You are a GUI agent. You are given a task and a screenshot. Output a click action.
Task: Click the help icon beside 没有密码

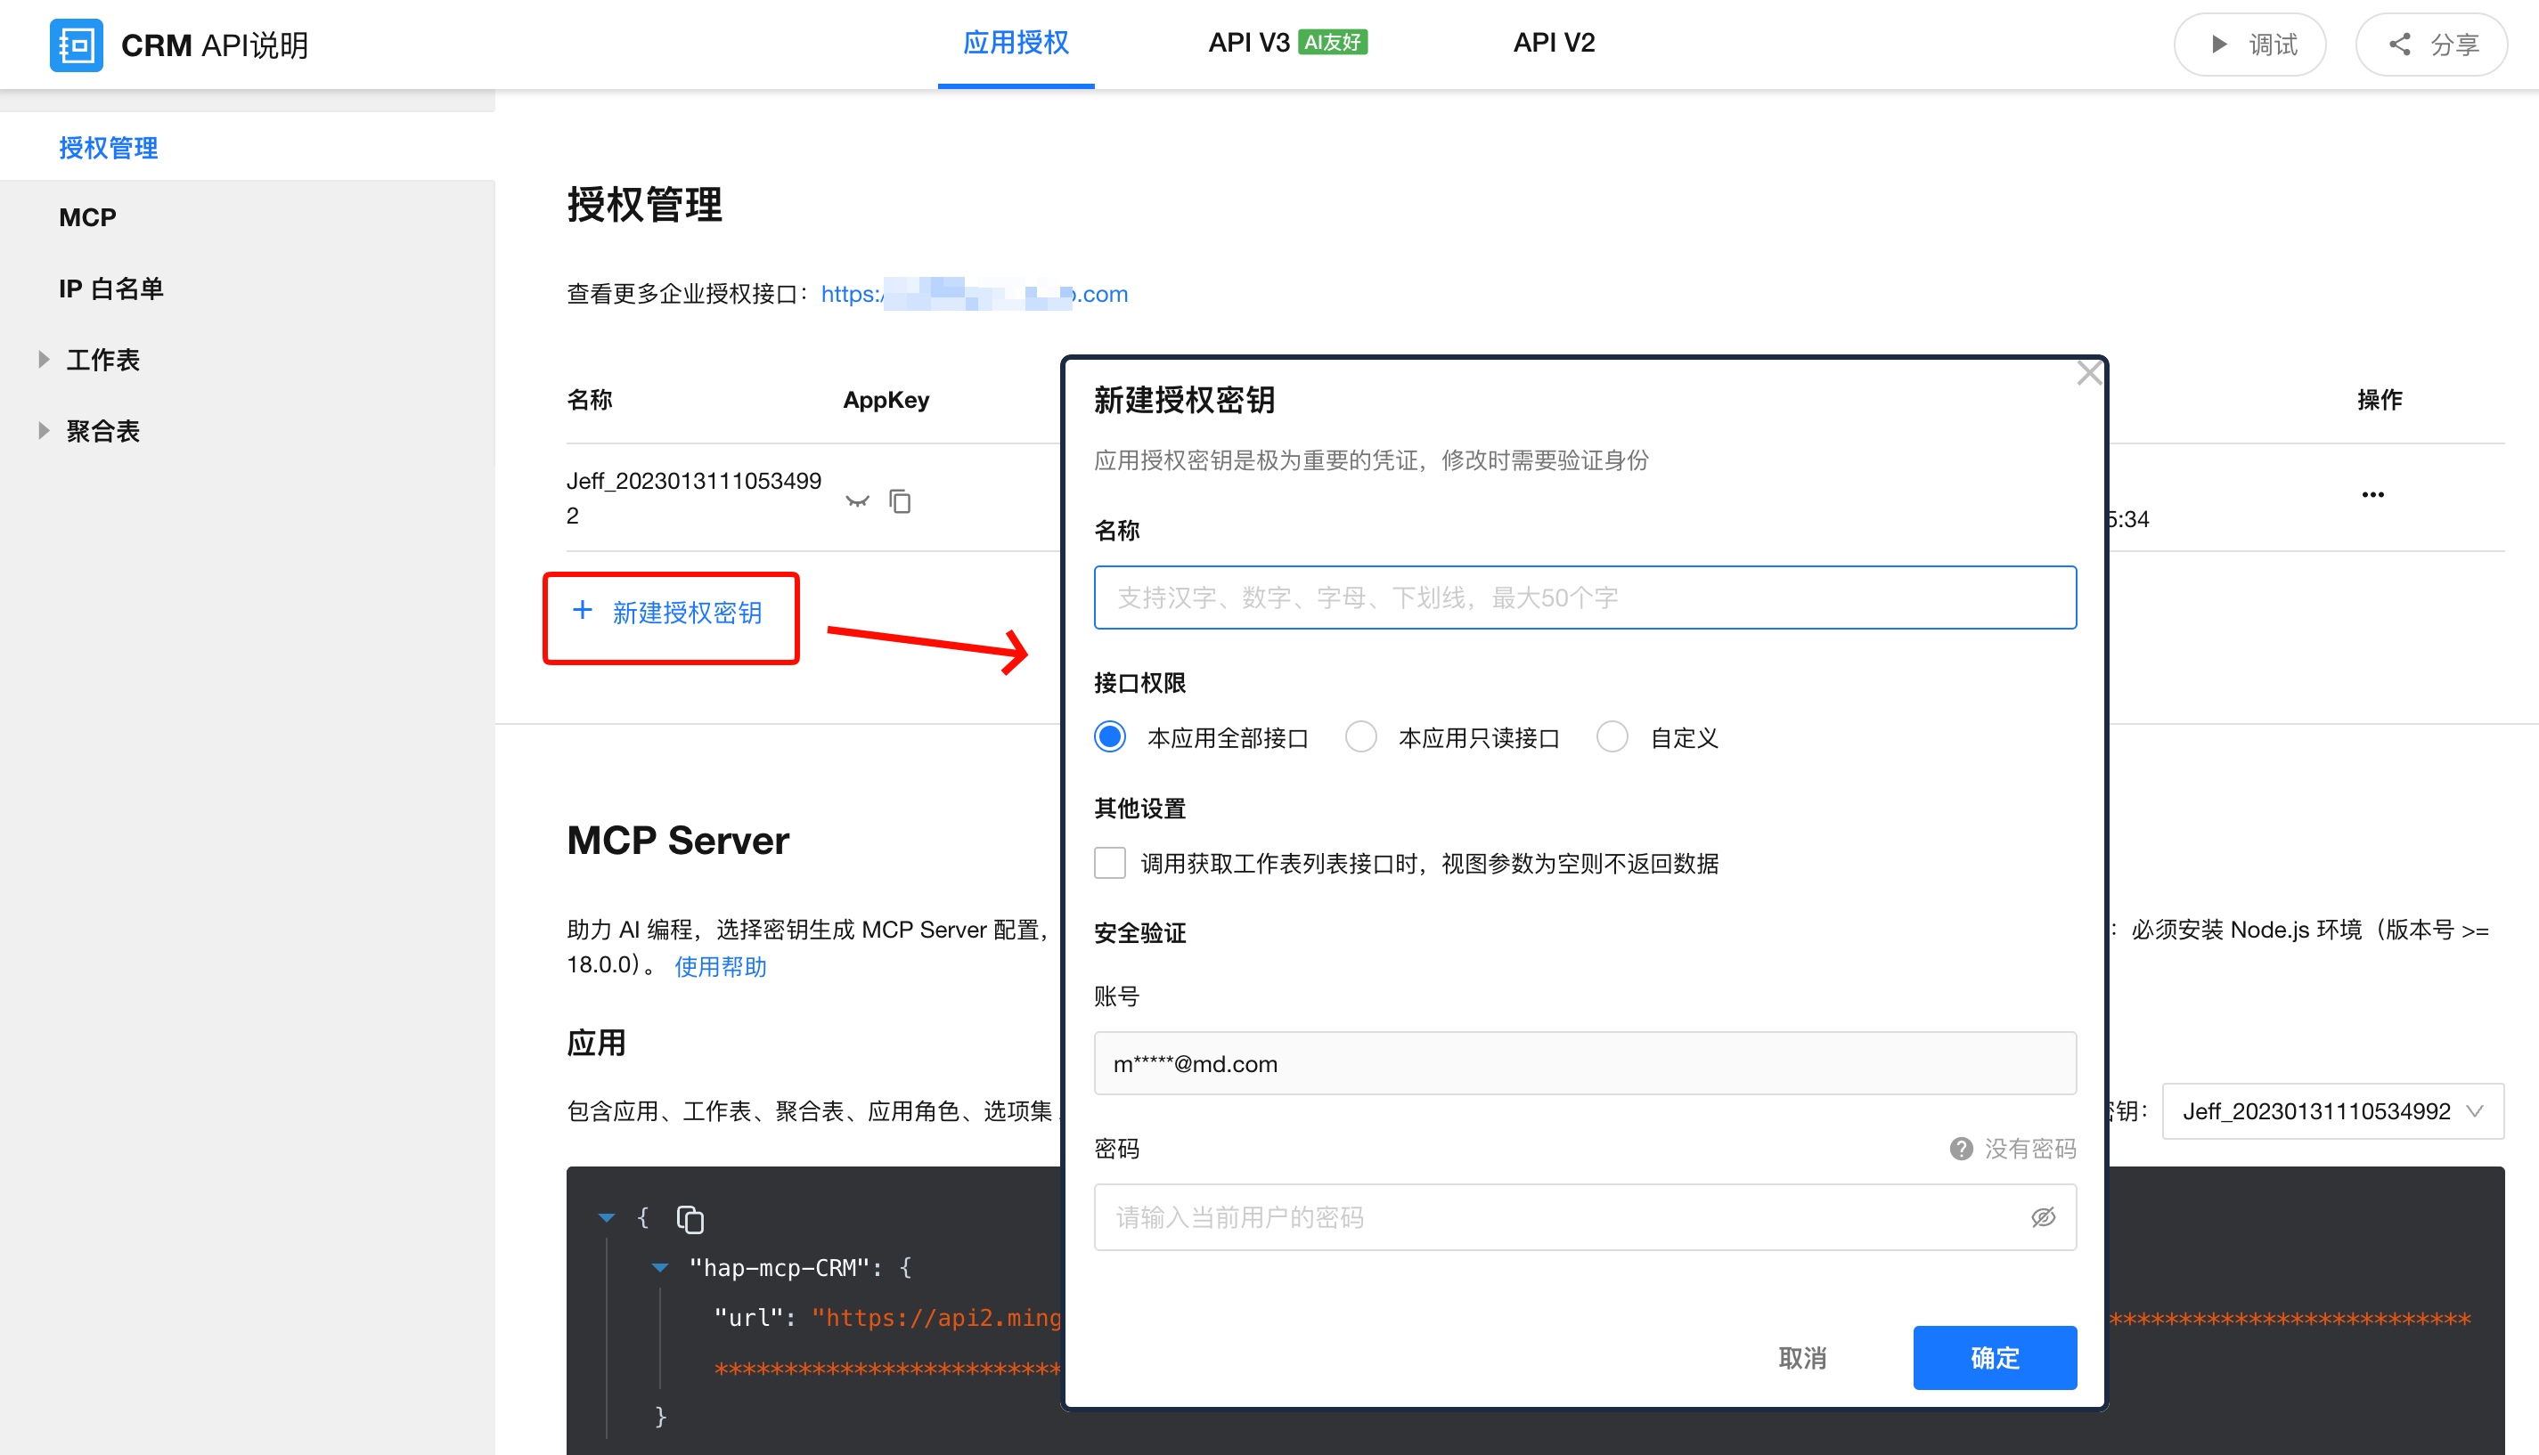point(1960,1148)
